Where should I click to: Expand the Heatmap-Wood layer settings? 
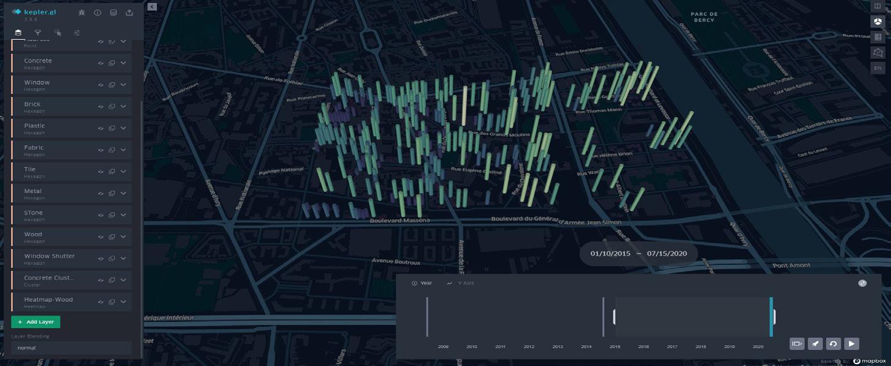123,302
